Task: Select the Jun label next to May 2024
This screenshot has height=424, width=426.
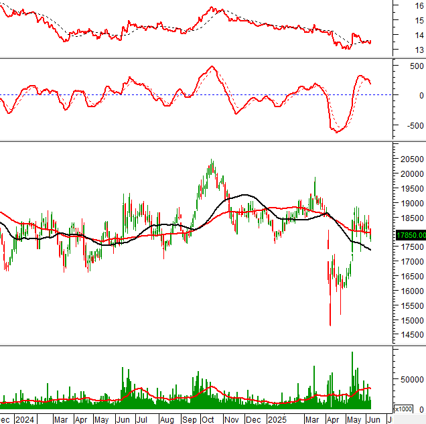Action: pos(123,420)
